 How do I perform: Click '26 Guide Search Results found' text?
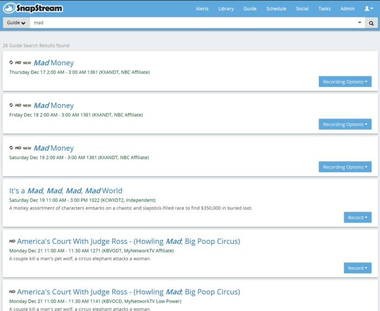click(x=36, y=46)
